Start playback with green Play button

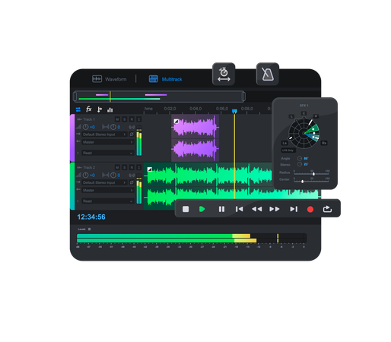(x=202, y=209)
